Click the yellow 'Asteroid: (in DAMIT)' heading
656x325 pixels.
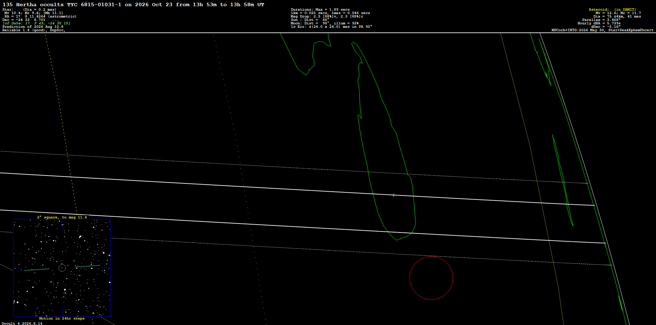(612, 10)
